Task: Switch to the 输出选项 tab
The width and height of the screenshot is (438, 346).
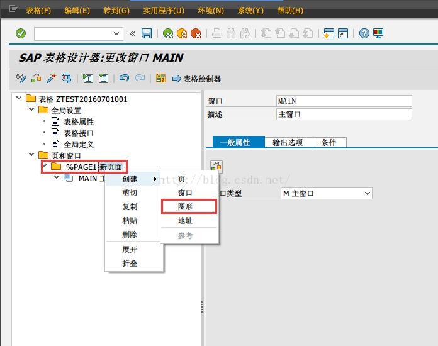Action: pyautogui.click(x=288, y=142)
